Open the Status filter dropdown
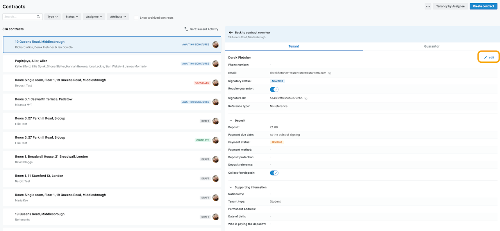 coord(72,17)
